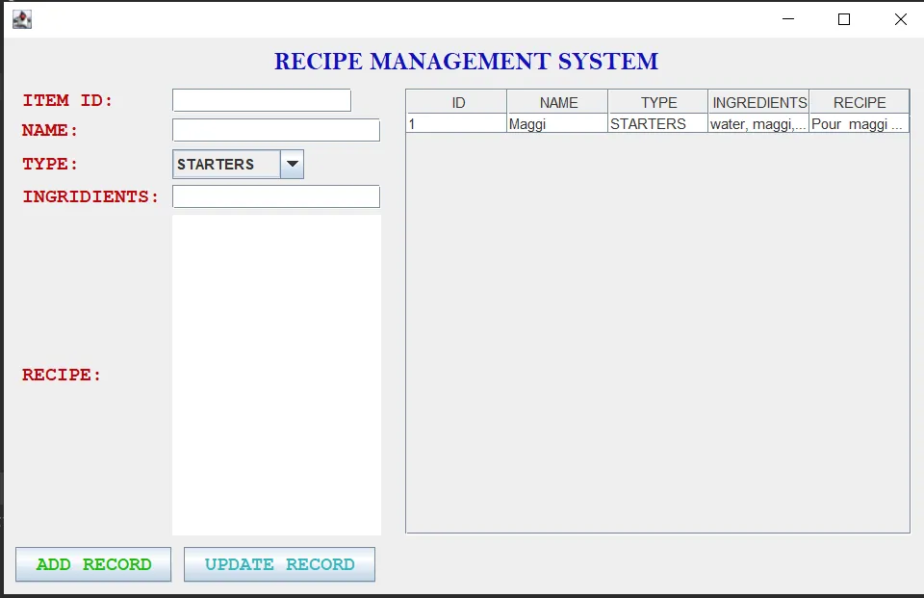Click the RECIPE MANAGEMENT SYSTEM title text

(466, 61)
